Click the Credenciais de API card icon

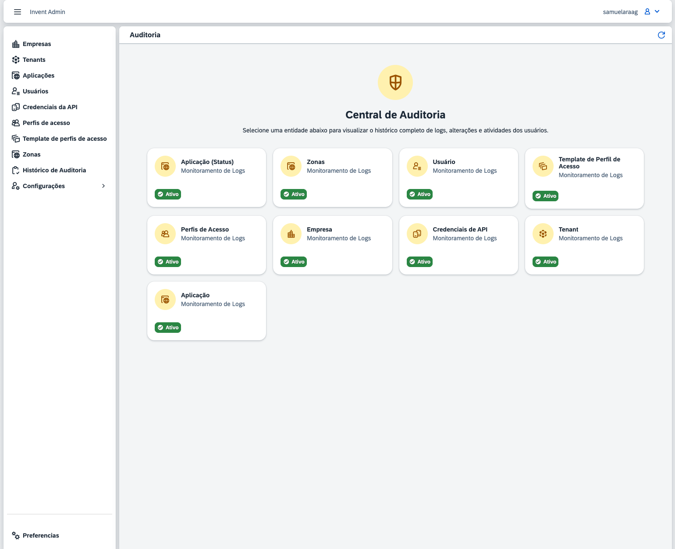[x=417, y=234]
